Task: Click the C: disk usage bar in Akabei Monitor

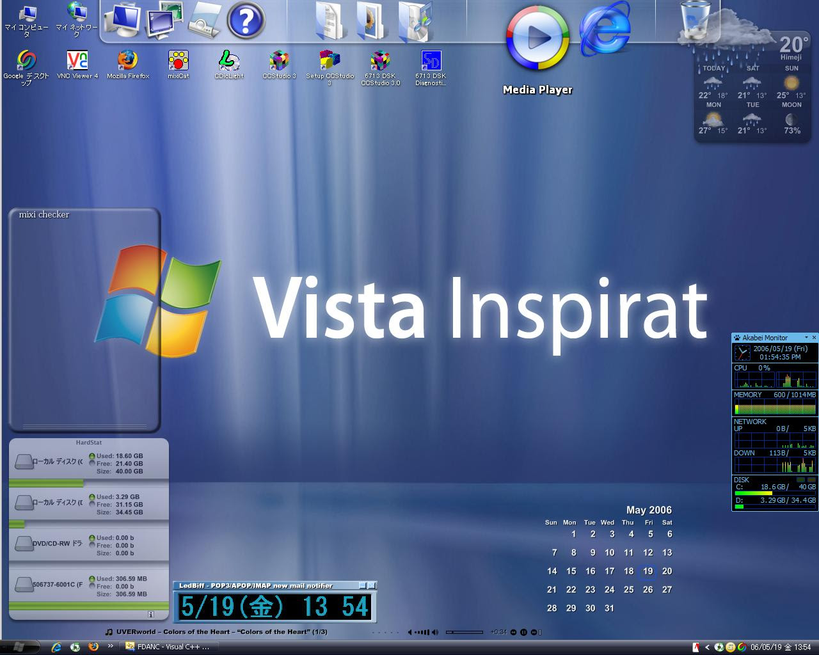Action: point(775,493)
